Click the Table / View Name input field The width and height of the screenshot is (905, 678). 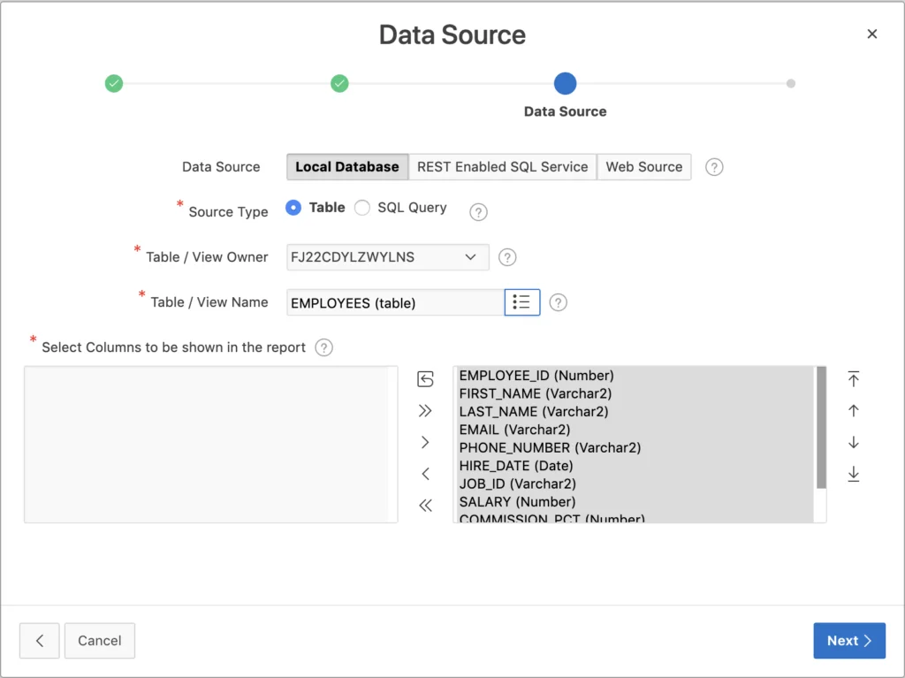[395, 302]
